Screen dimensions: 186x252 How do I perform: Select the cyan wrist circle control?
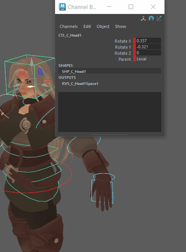[x=104, y=177]
